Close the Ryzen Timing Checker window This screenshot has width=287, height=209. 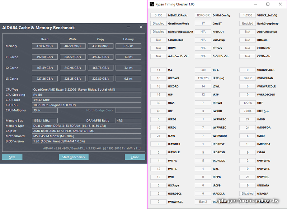[281, 5]
